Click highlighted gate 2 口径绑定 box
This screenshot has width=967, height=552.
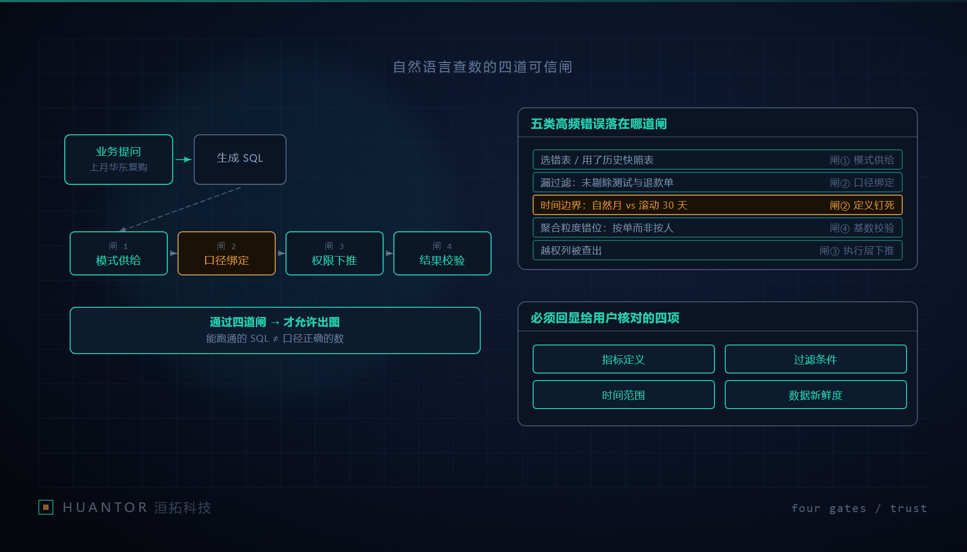(x=227, y=253)
